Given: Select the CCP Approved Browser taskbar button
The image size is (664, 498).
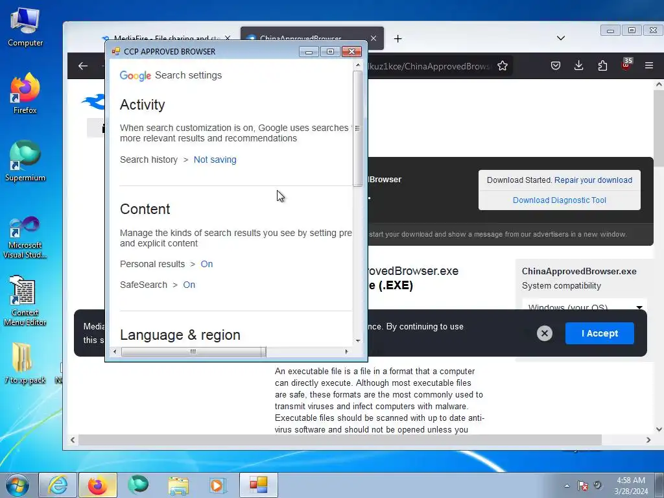Looking at the screenshot, I should click(x=259, y=485).
